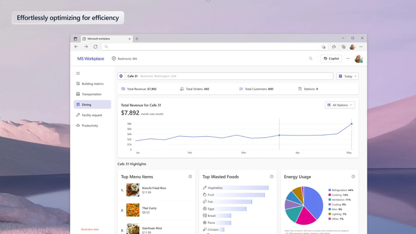Expand the All Stations dropdown
Screen dimensions: 416x234
click(340, 105)
